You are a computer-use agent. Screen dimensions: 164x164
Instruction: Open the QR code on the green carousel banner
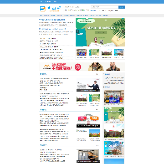[102, 41]
